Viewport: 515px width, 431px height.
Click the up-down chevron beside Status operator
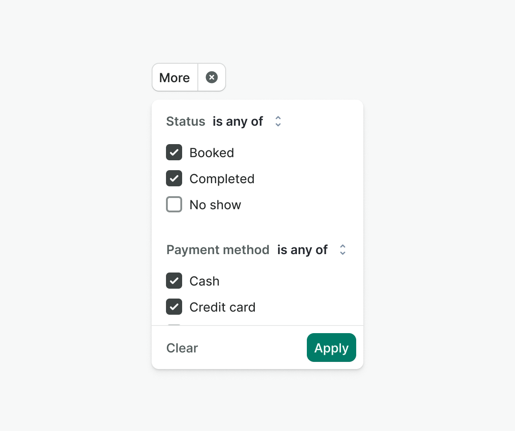tap(278, 121)
